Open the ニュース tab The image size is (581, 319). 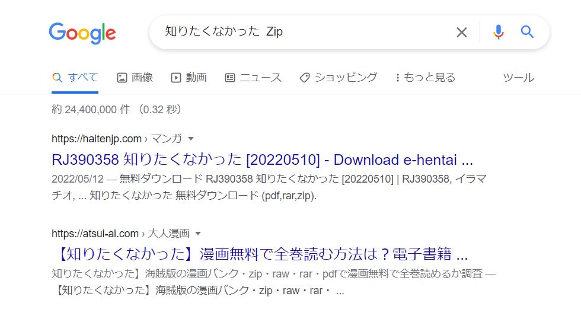tap(254, 78)
